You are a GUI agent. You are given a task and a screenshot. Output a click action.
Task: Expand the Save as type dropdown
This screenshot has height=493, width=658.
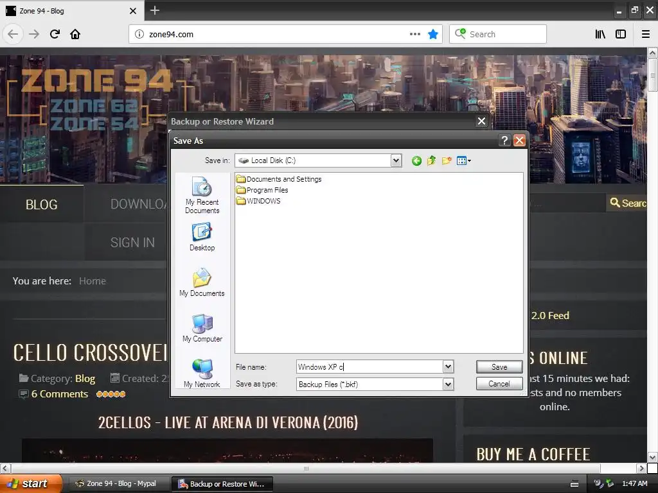pos(448,384)
